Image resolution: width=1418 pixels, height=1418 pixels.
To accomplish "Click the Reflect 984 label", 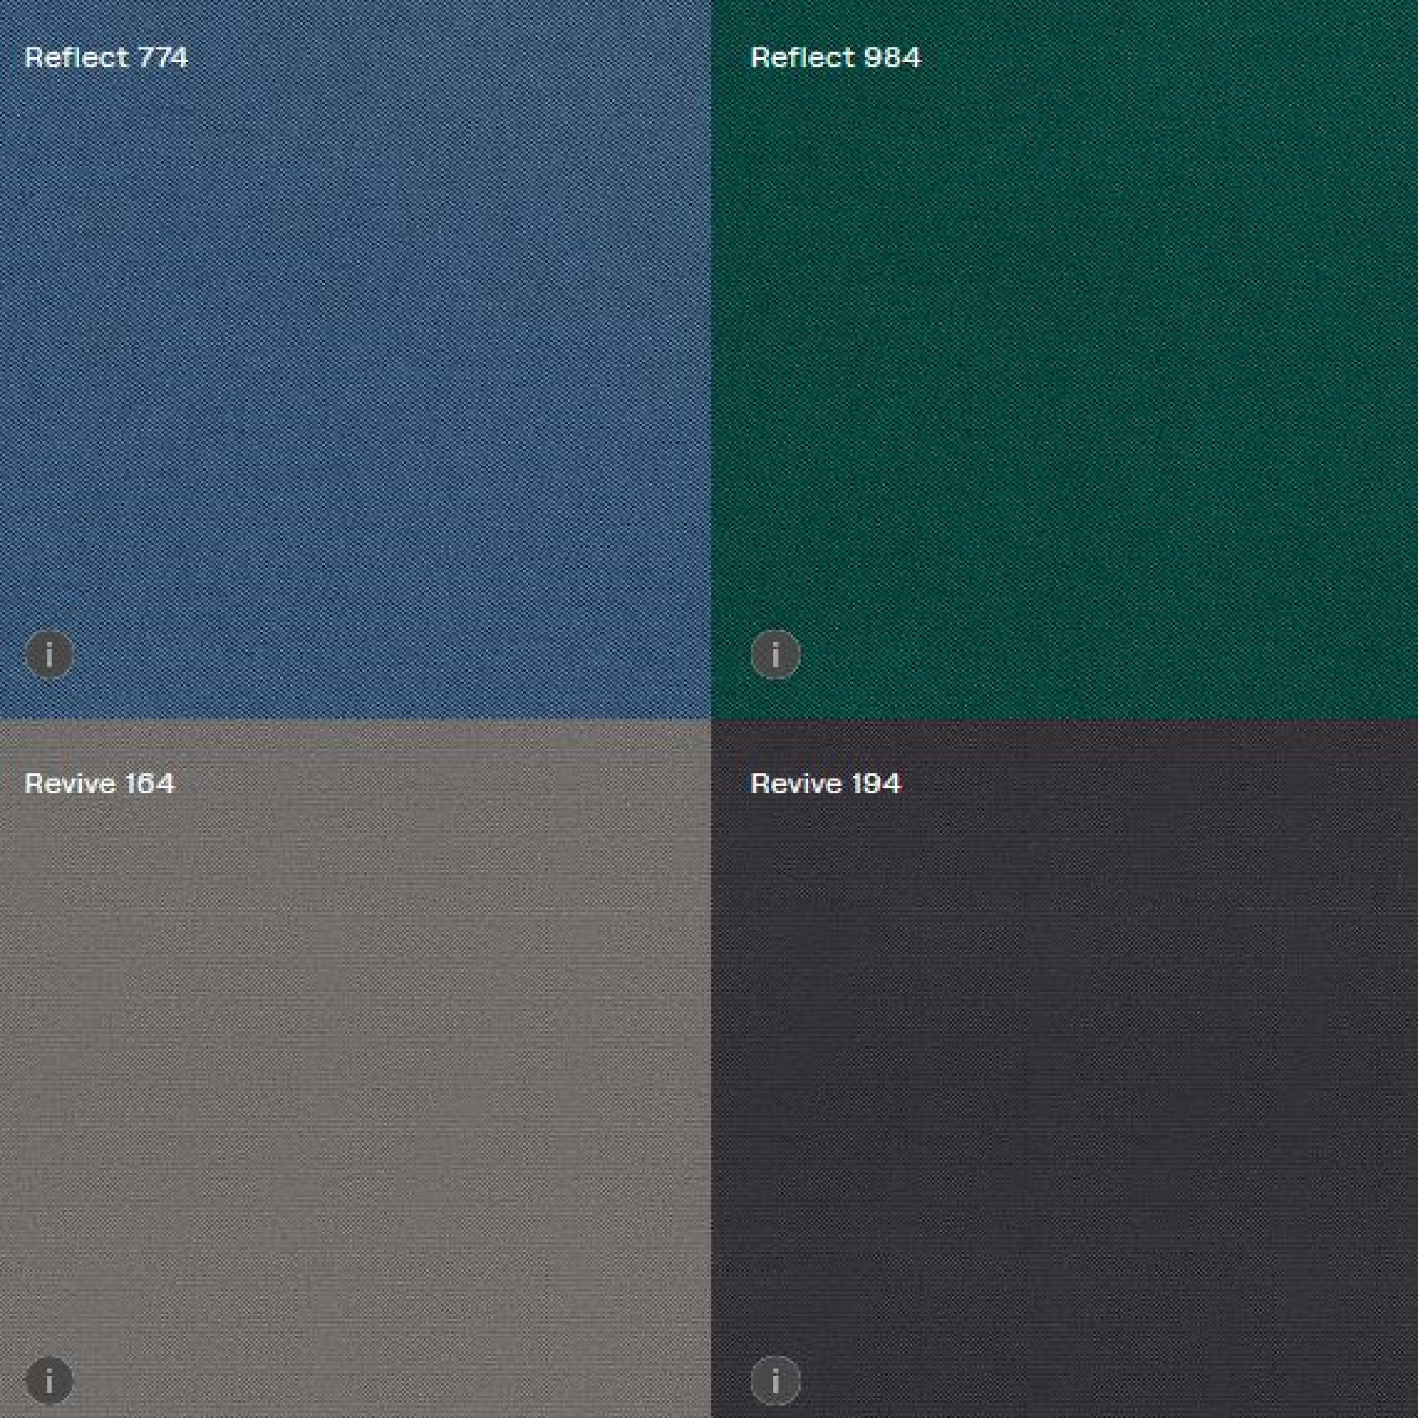I will 835,58.
